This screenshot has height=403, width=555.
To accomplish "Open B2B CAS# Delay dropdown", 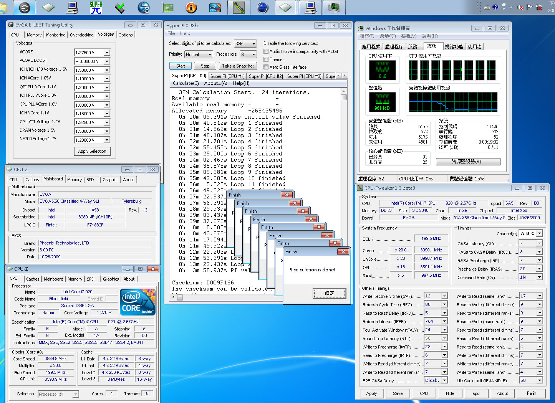I will click(444, 380).
